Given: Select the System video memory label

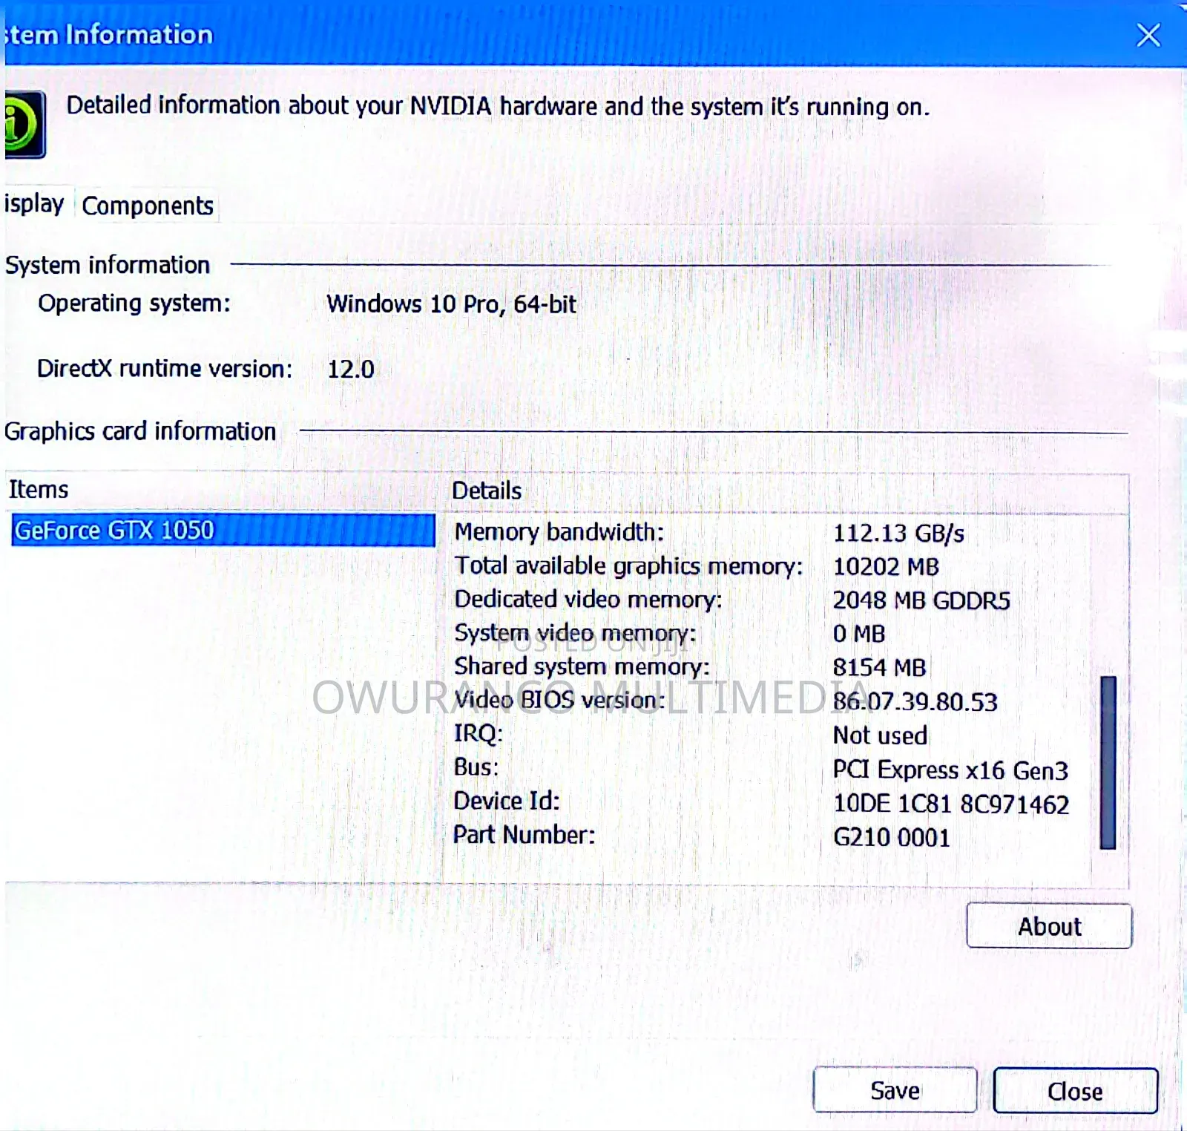Looking at the screenshot, I should click(x=575, y=633).
